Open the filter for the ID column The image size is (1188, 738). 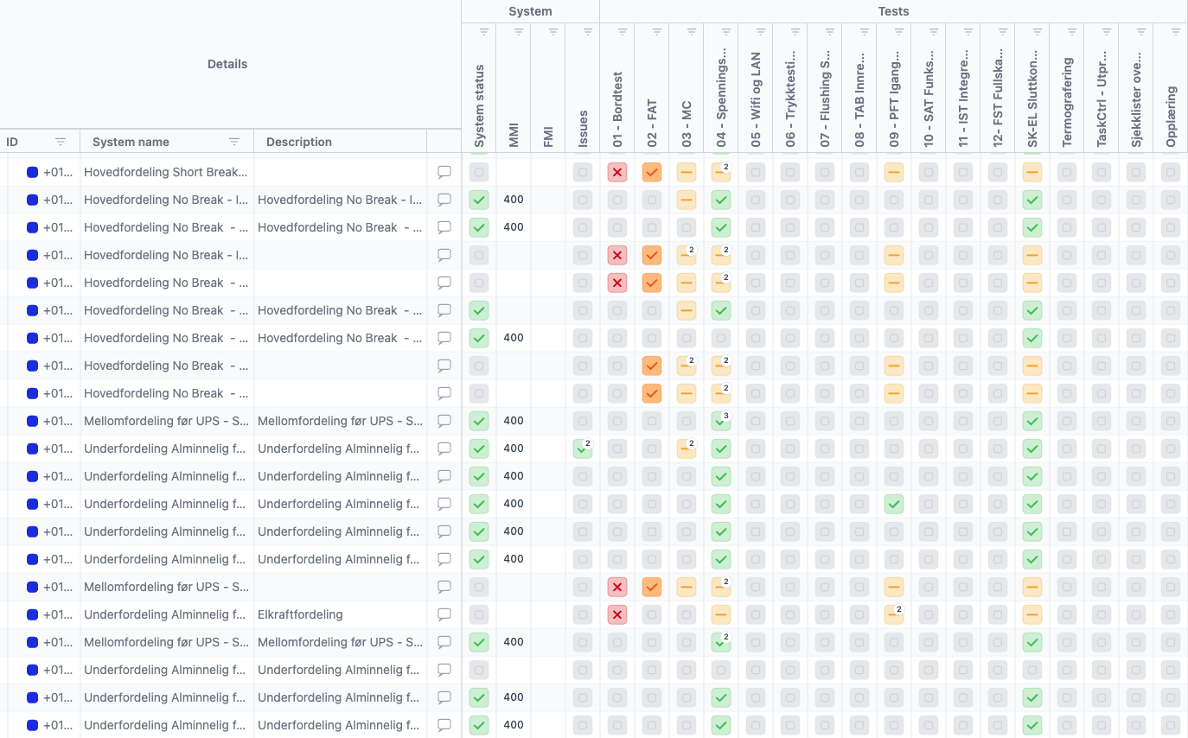pos(61,142)
